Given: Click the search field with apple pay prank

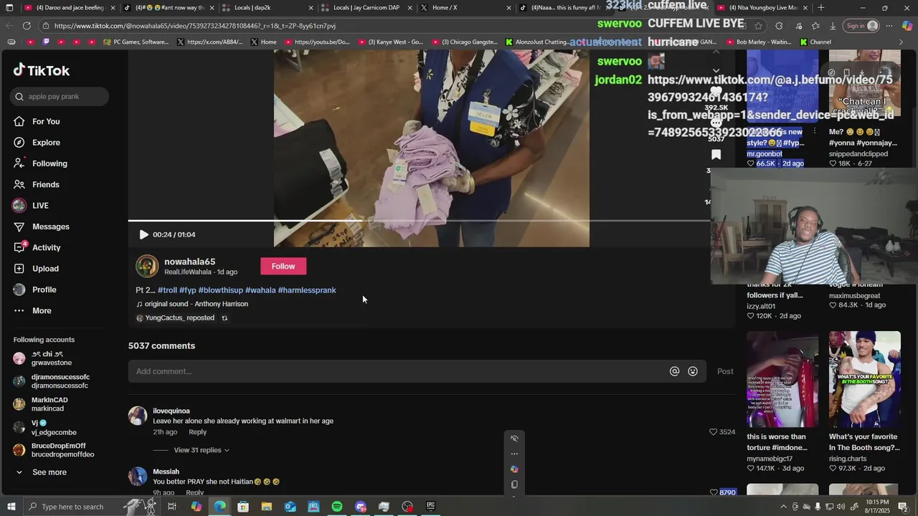Looking at the screenshot, I should tap(60, 97).
